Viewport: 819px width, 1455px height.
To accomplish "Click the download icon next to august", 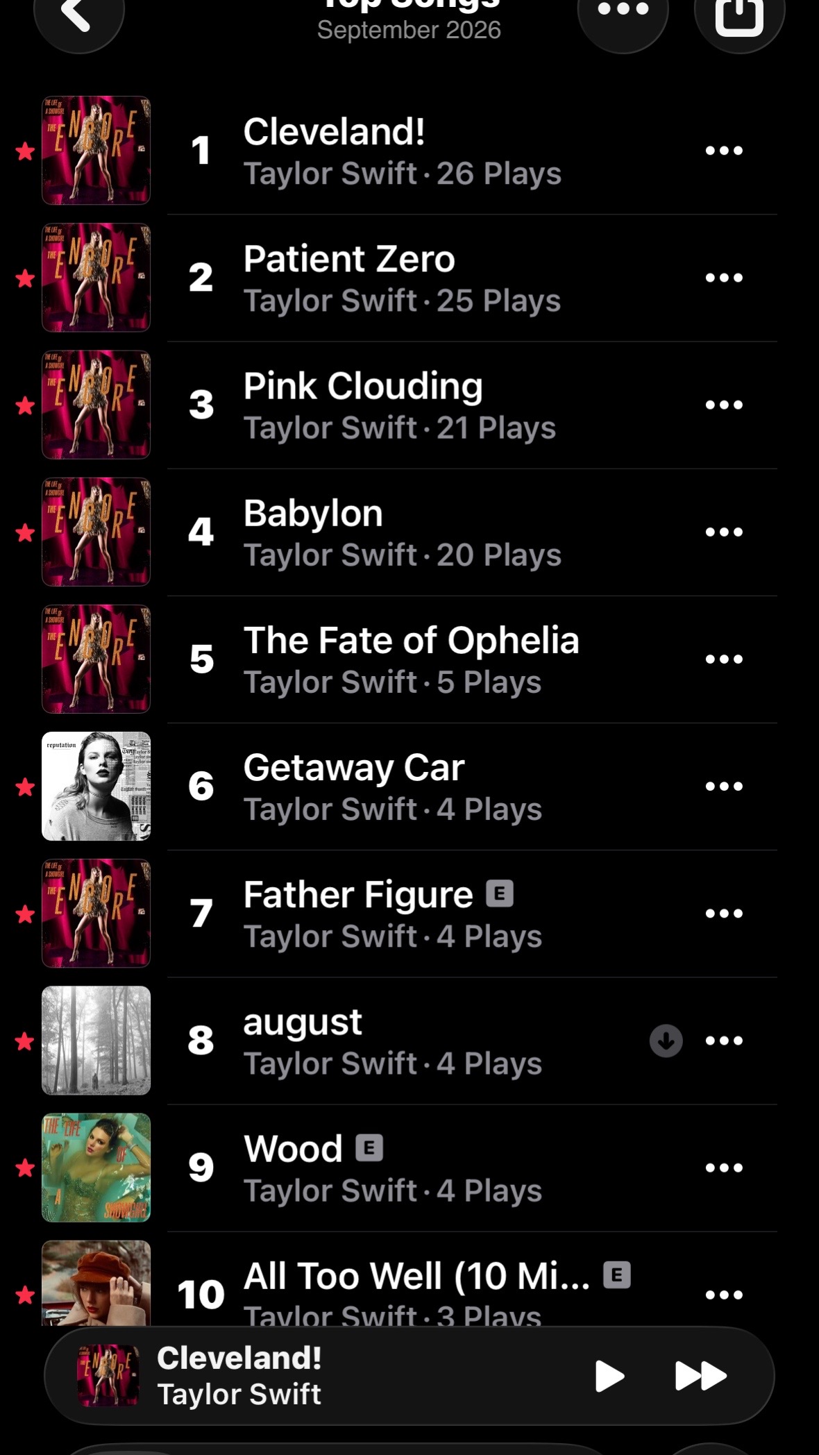I will (x=666, y=1041).
